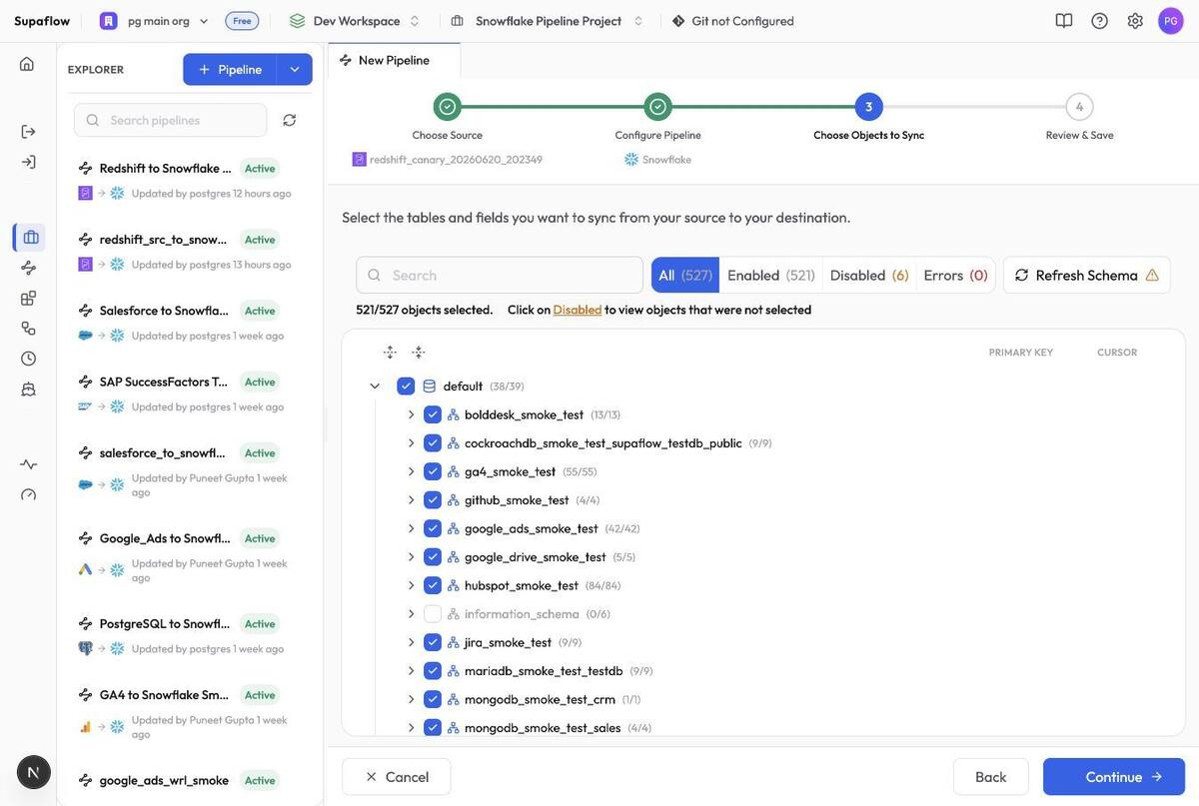Click the Back button
Image resolution: width=1199 pixels, height=806 pixels.
pos(991,777)
